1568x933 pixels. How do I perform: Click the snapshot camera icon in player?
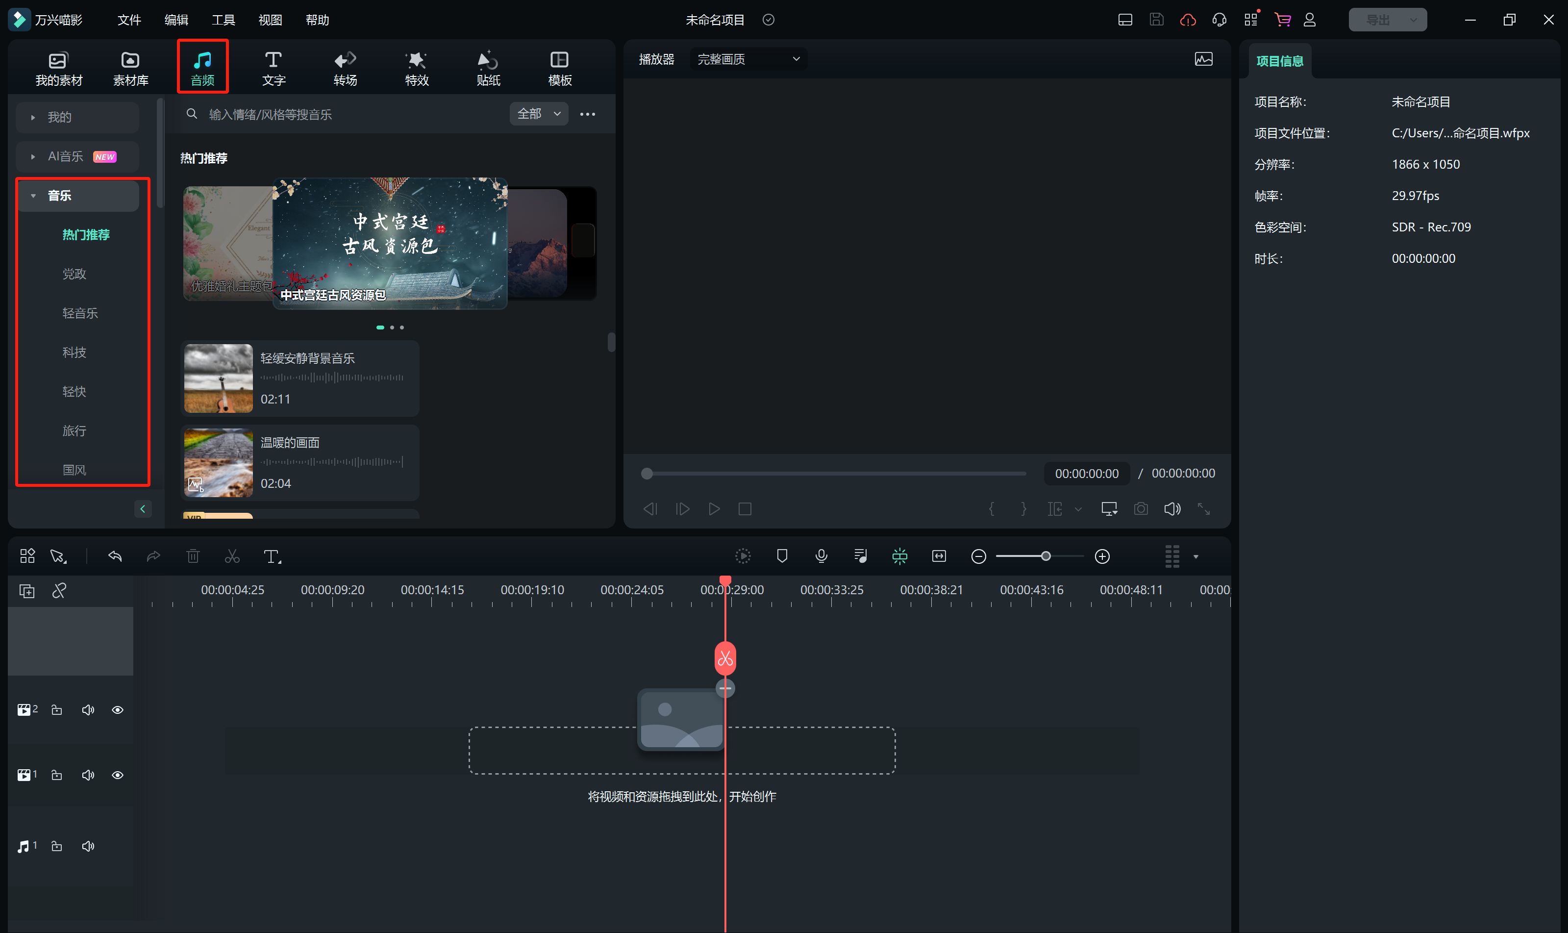coord(1141,508)
